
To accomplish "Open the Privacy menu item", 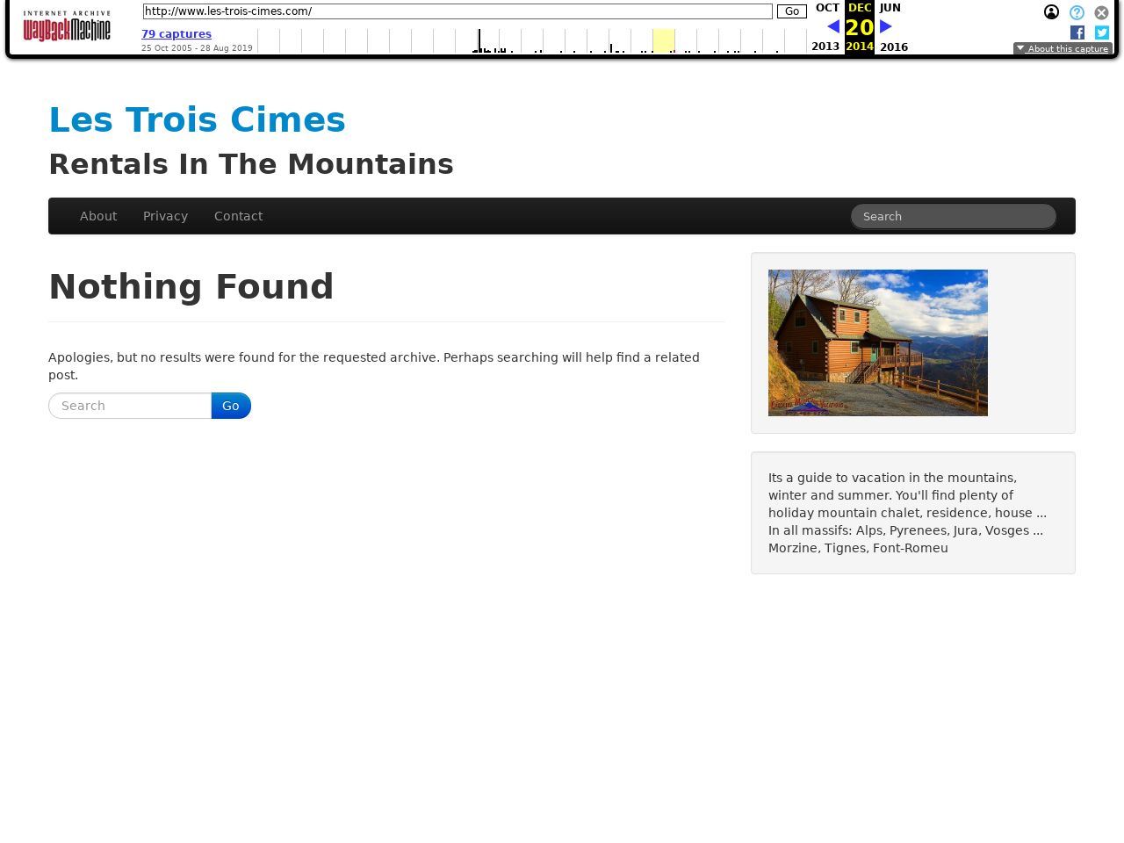I will click(165, 216).
